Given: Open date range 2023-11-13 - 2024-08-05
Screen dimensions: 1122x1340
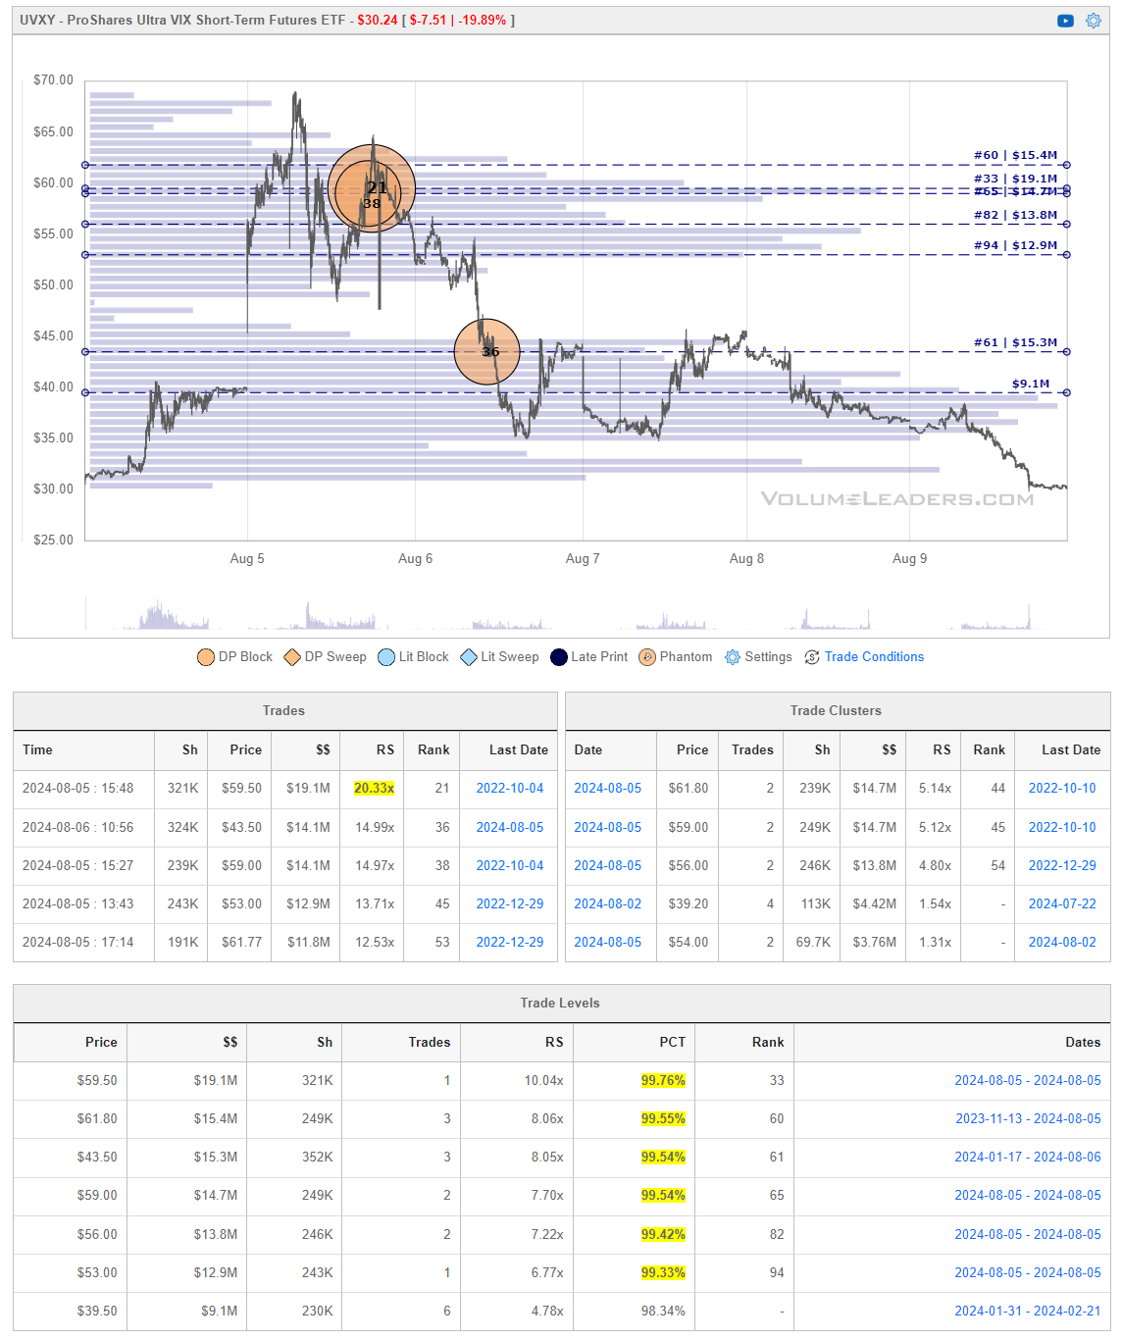Looking at the screenshot, I should click(x=1027, y=1118).
